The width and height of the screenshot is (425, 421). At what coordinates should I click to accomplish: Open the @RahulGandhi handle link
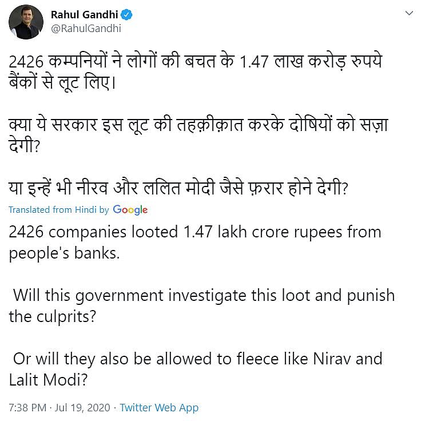click(x=86, y=29)
